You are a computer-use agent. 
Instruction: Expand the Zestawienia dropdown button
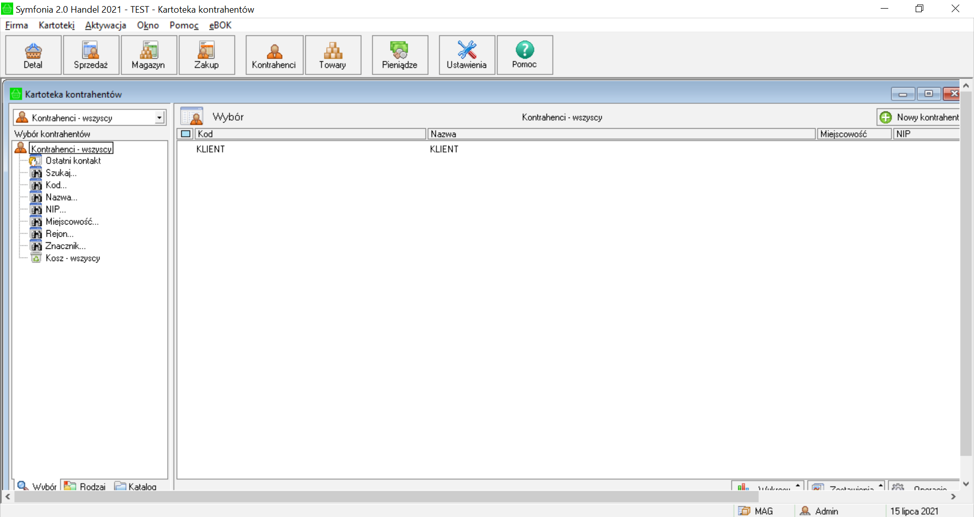pyautogui.click(x=846, y=487)
